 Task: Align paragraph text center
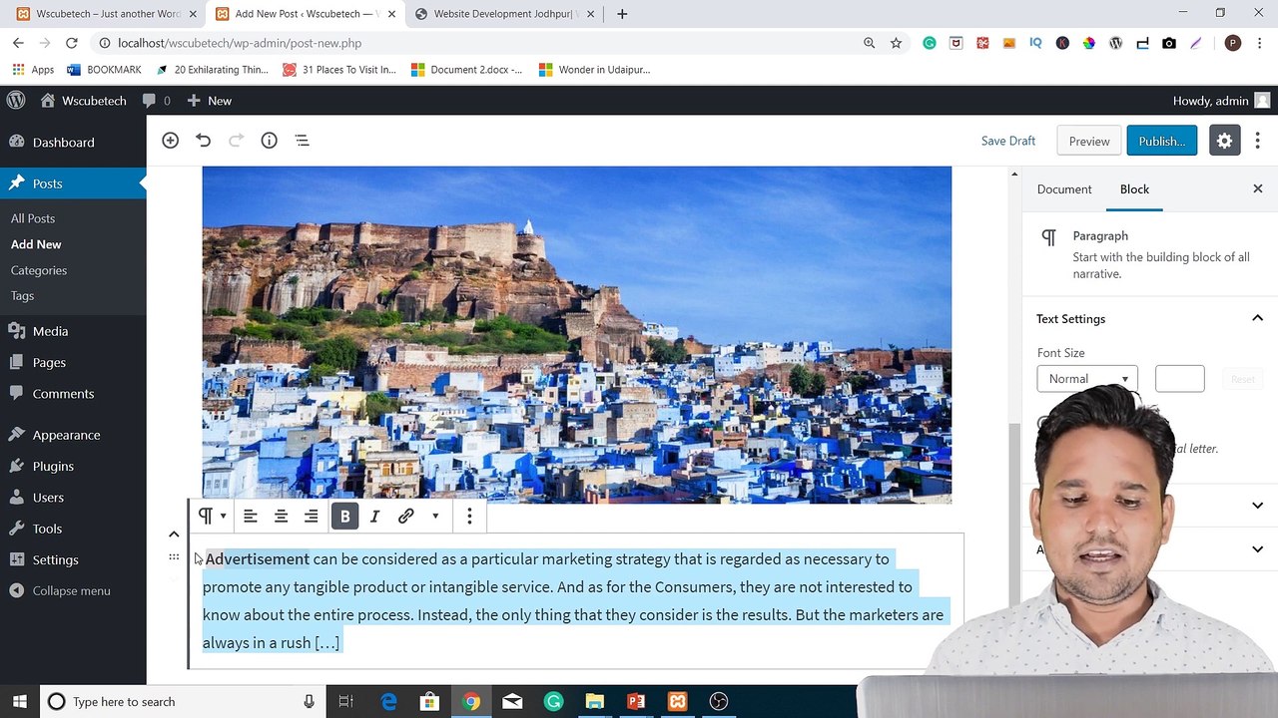[x=281, y=516]
